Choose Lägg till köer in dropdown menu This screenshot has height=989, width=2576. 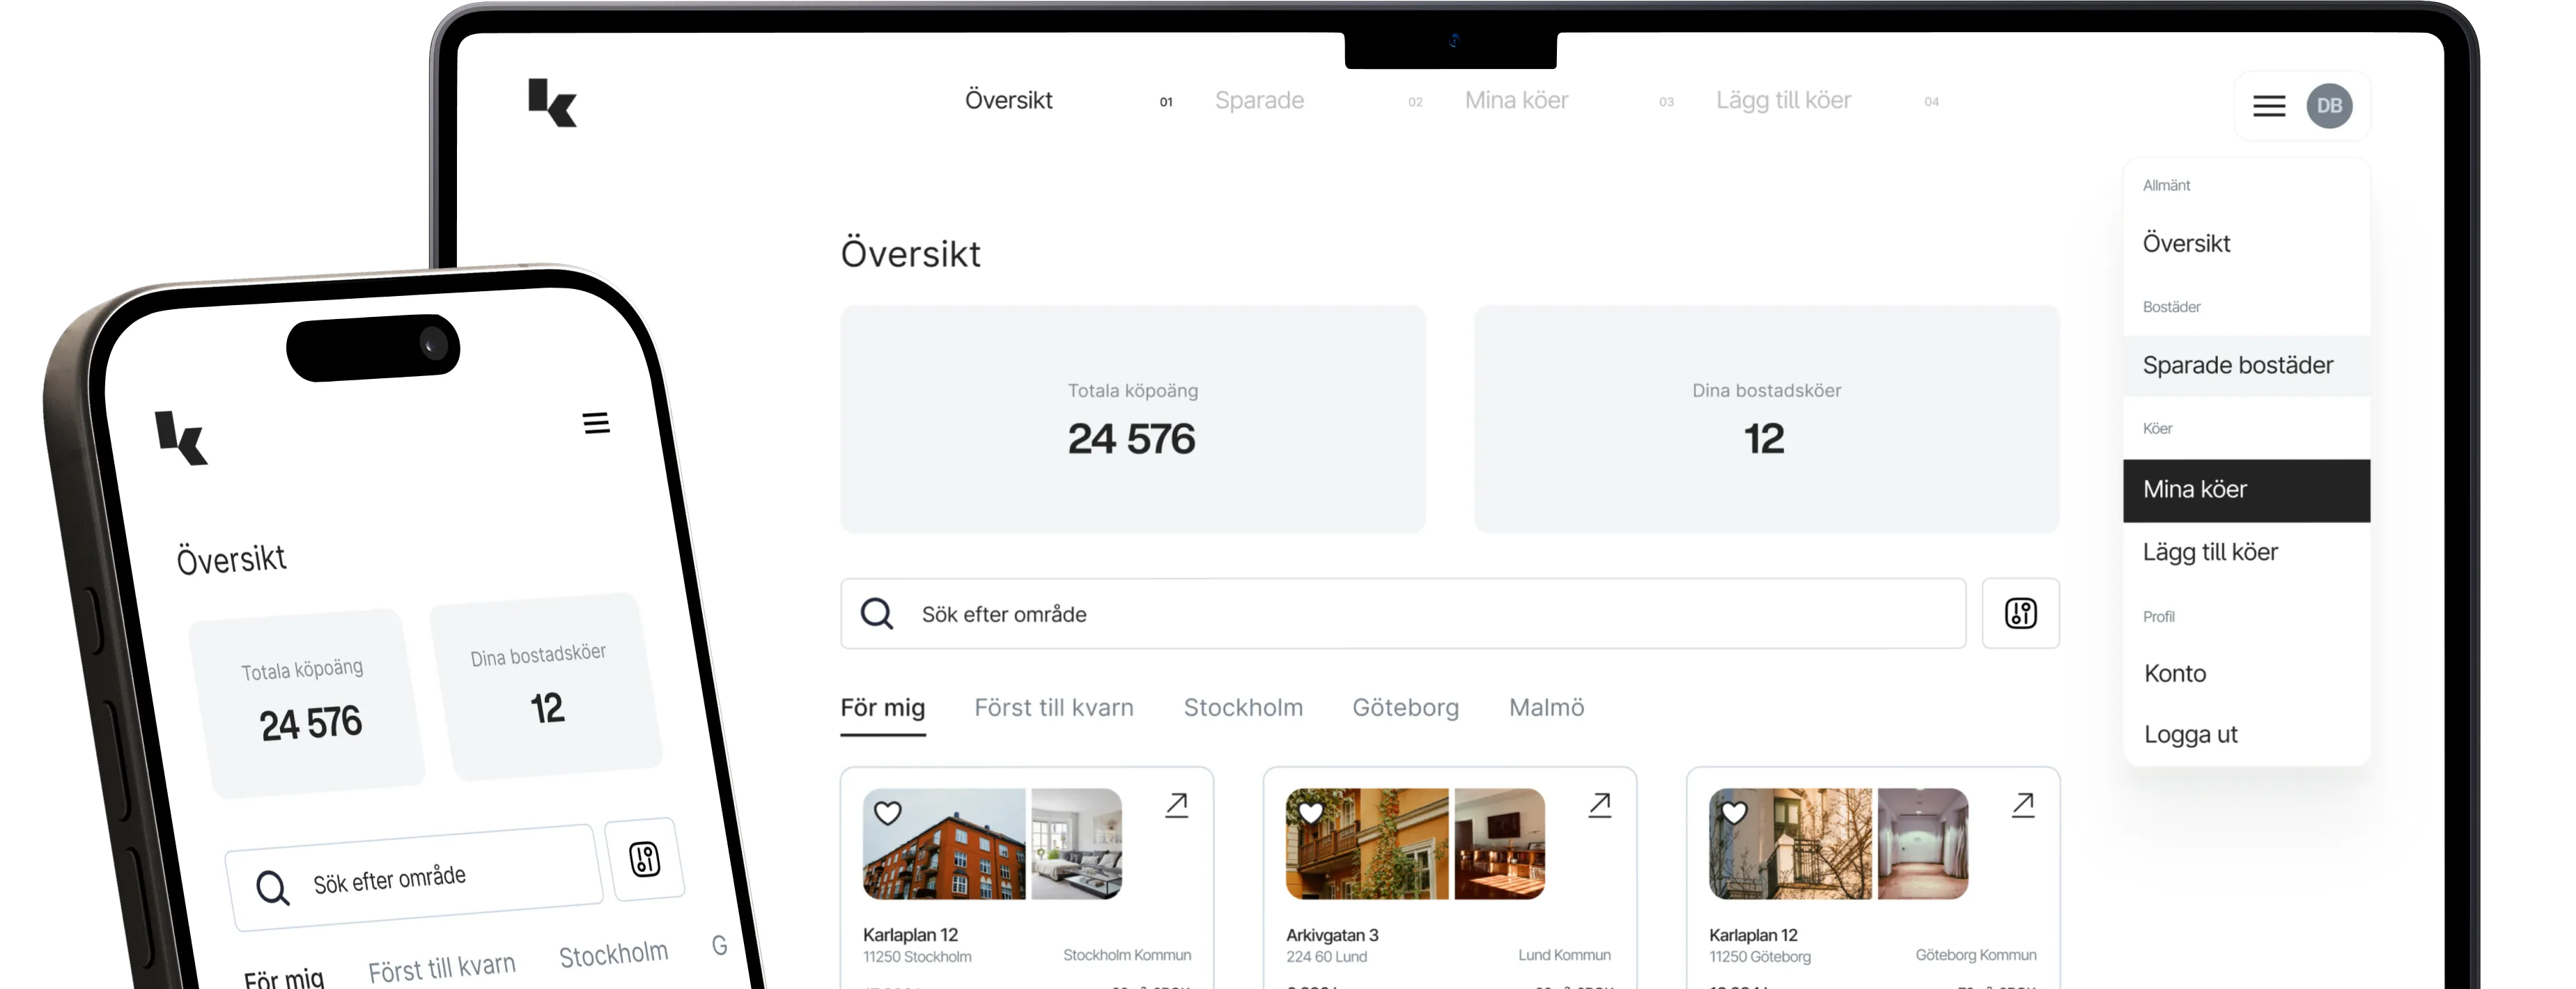click(2210, 552)
